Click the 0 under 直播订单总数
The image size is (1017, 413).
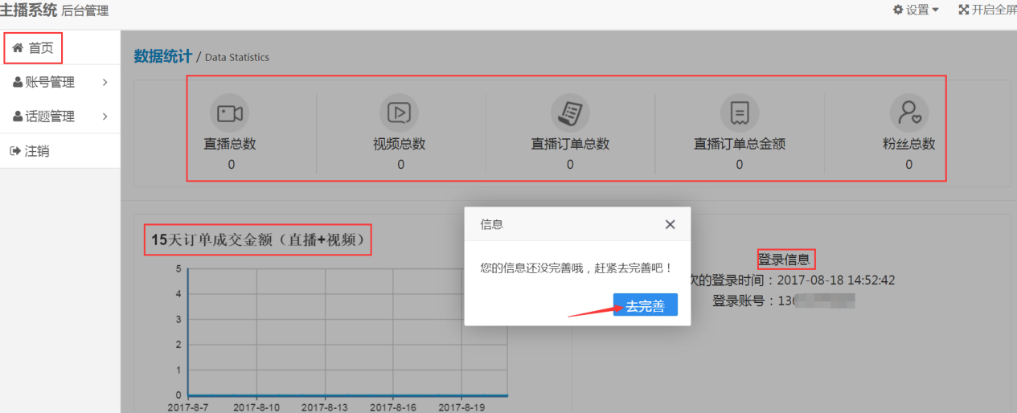[x=570, y=165]
